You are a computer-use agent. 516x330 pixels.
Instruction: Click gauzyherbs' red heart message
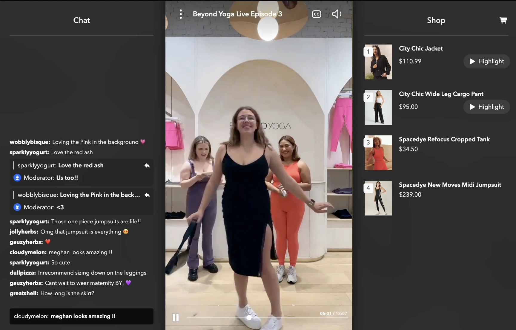pos(30,242)
